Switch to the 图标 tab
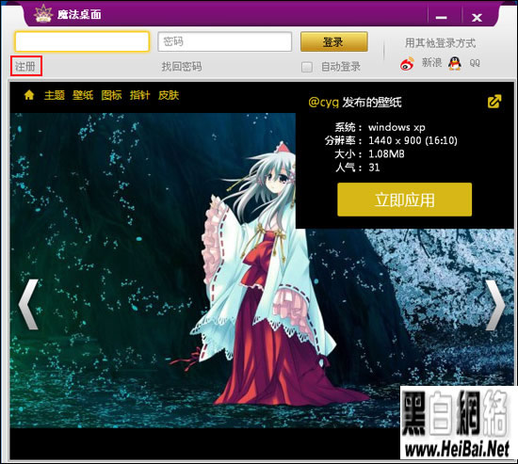 point(111,95)
